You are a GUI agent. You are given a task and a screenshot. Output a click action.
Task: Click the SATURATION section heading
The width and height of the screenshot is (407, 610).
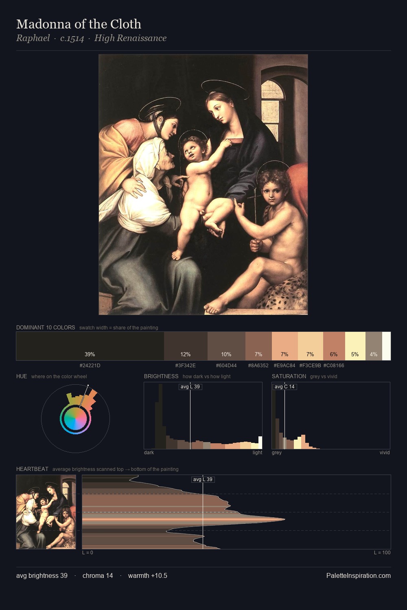(x=289, y=376)
